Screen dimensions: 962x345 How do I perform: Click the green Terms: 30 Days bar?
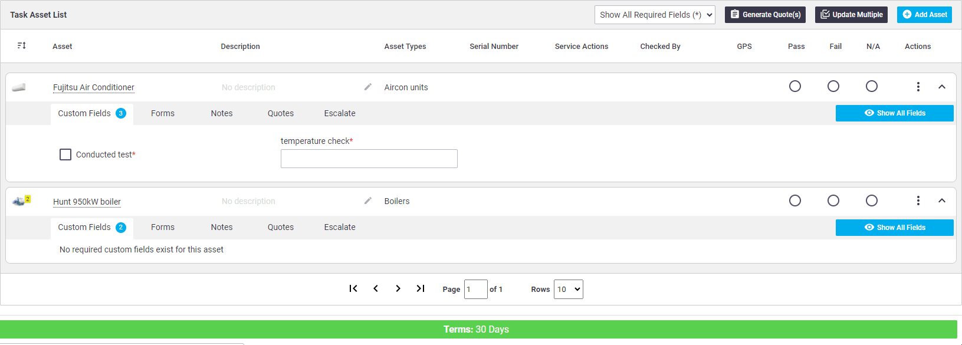478,329
